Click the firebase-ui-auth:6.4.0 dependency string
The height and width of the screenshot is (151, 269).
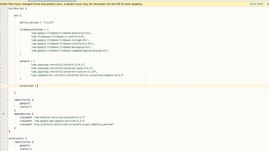pos(58,36)
